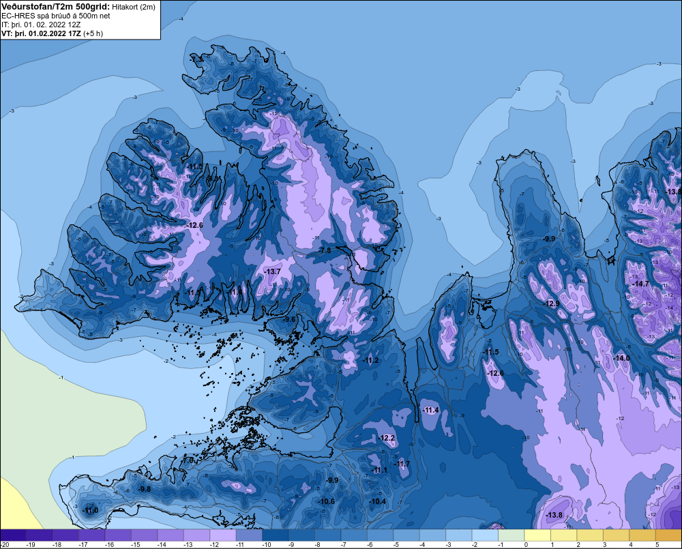Click the -11.0 temperature label on the map
The height and width of the screenshot is (549, 682).
(90, 510)
